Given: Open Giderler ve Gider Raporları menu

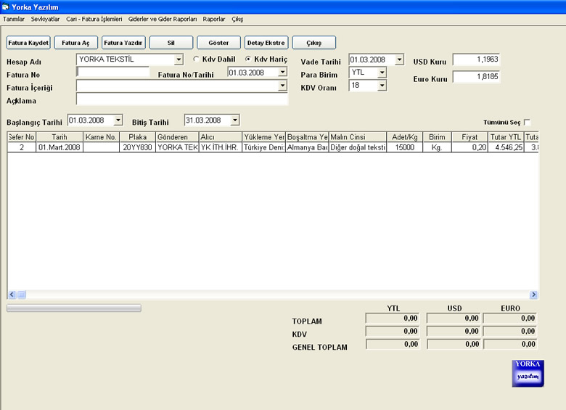Looking at the screenshot, I should pos(163,19).
